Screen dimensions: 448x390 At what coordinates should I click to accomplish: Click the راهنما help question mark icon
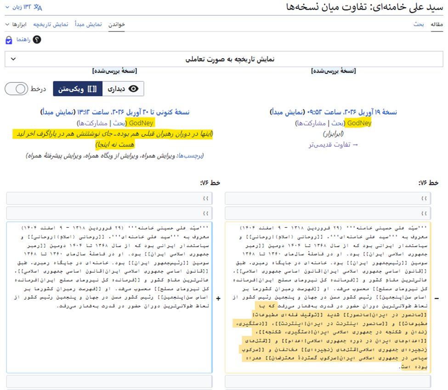[x=37, y=40]
